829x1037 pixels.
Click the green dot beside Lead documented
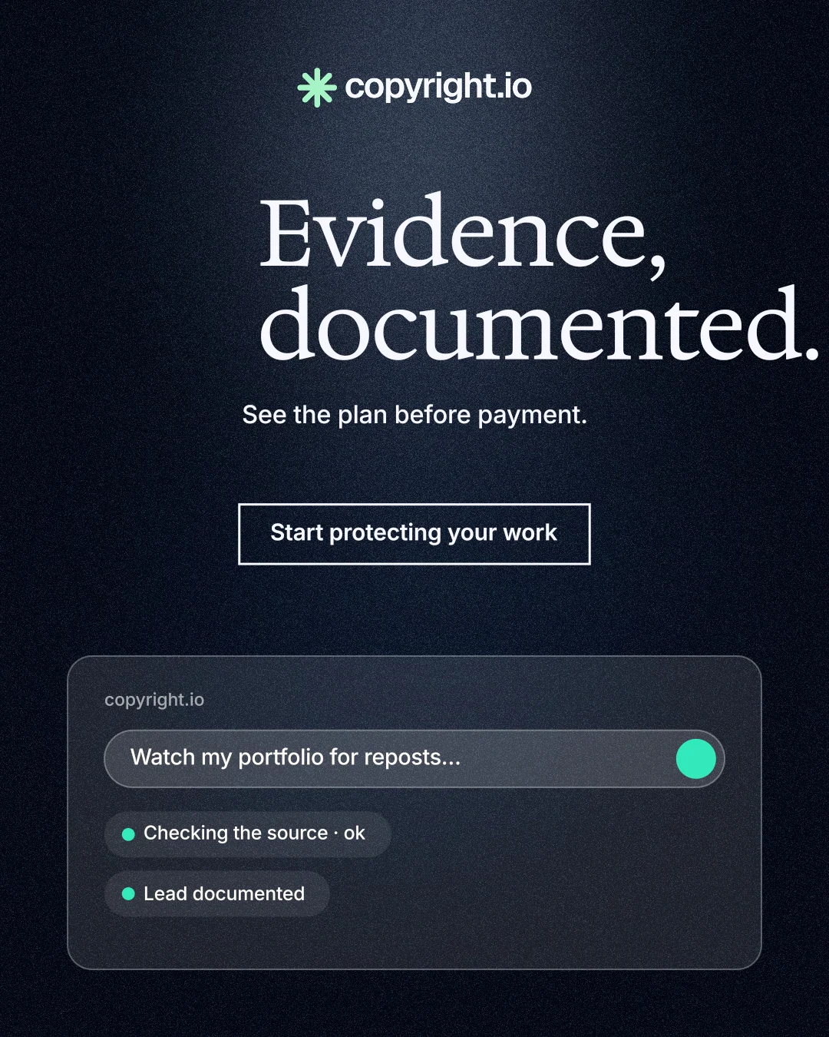[x=129, y=894]
